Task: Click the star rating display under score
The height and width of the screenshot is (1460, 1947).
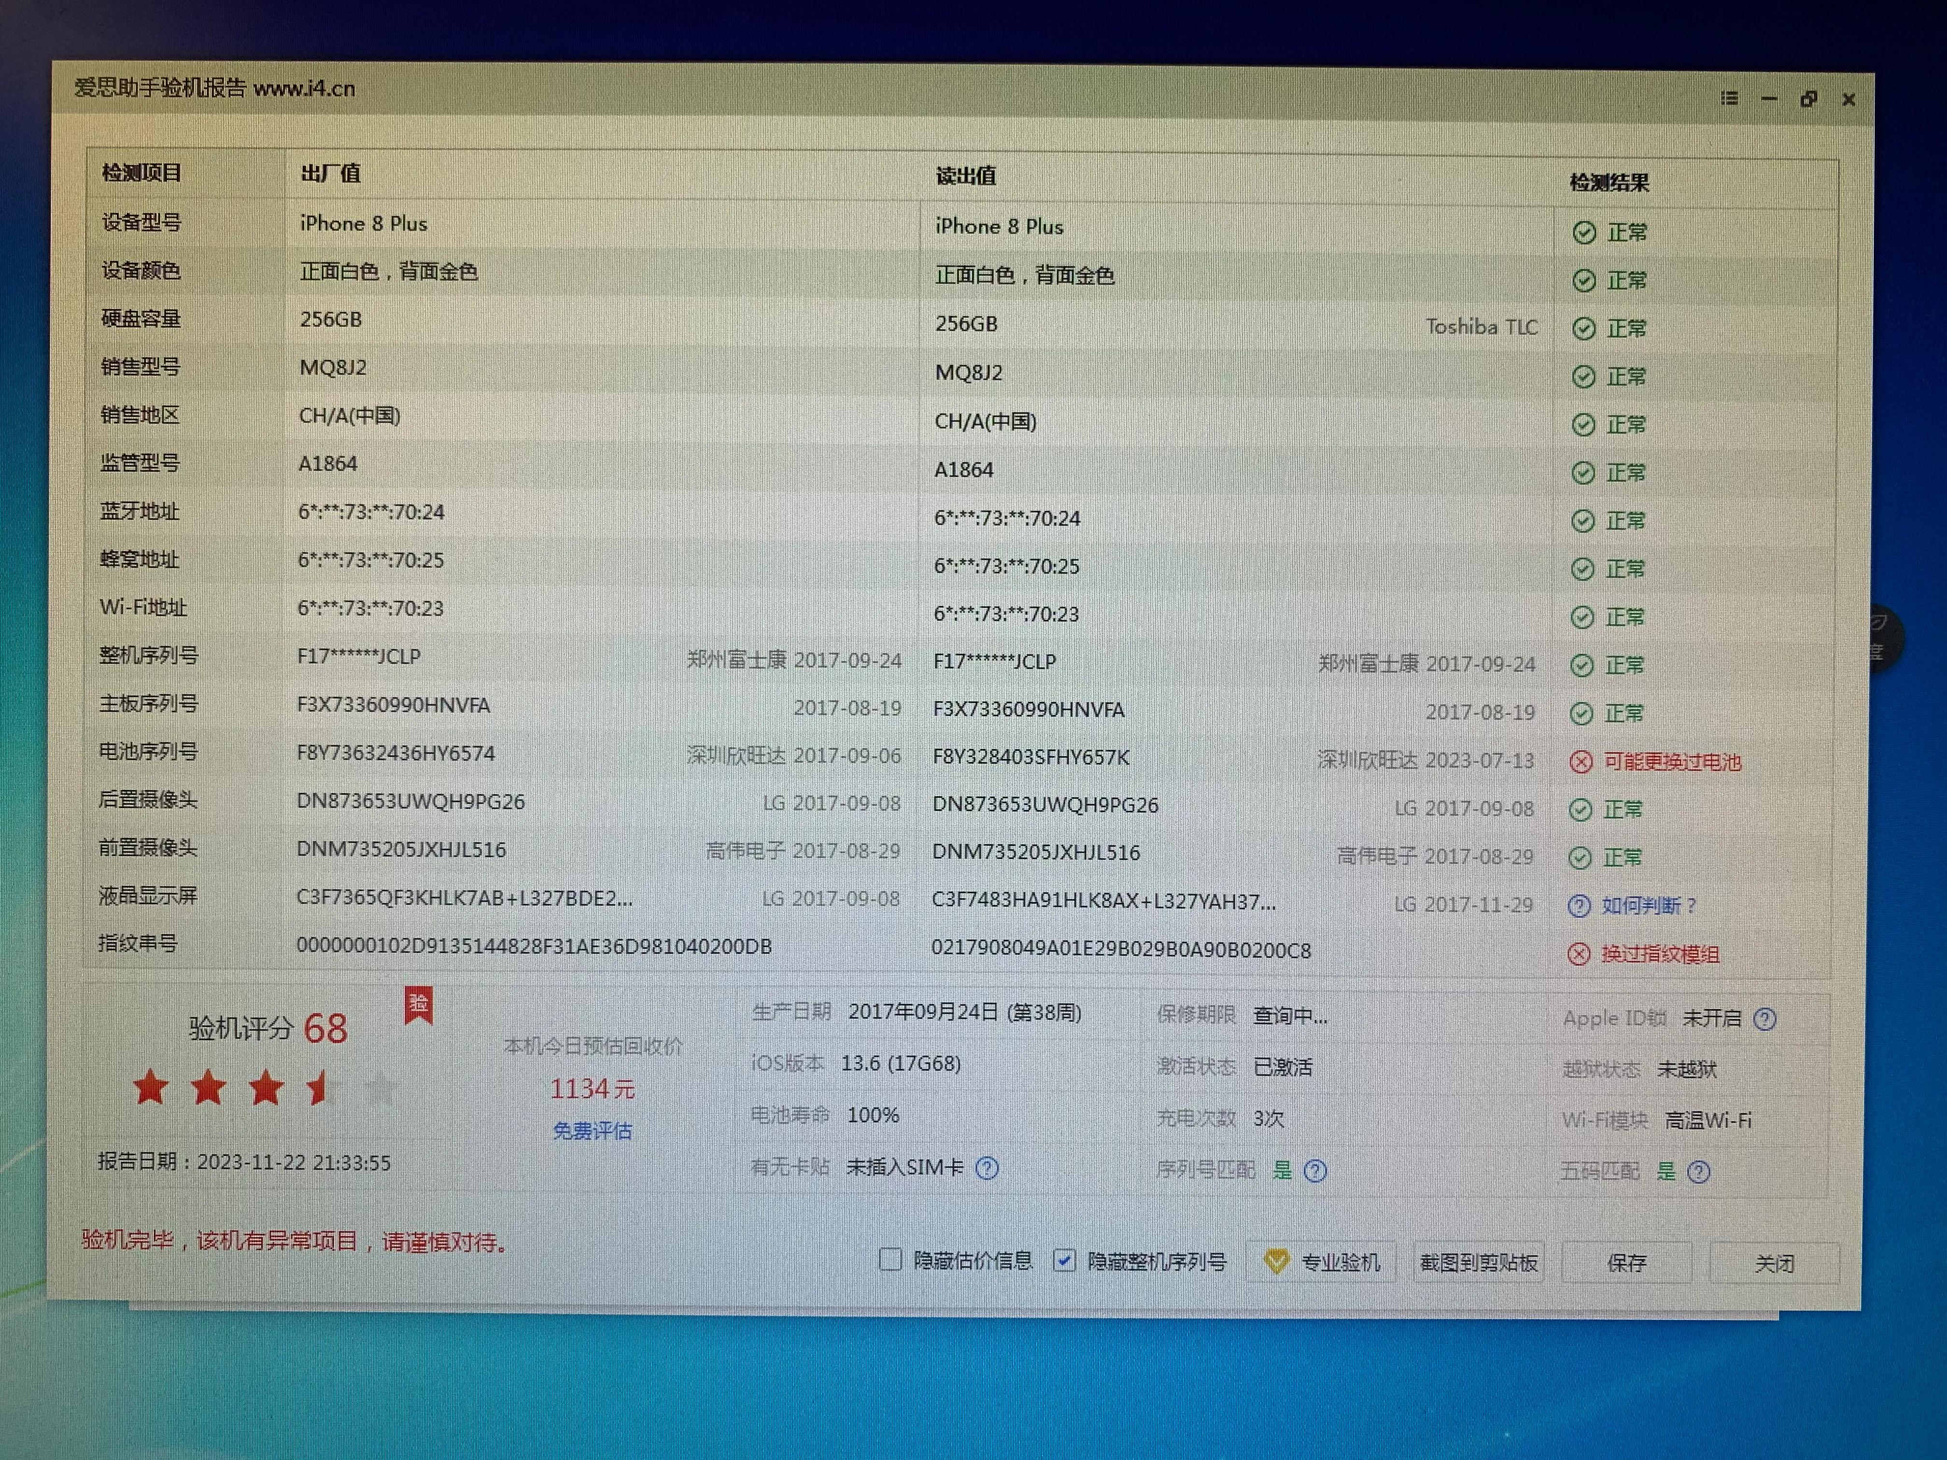Action: [264, 1090]
